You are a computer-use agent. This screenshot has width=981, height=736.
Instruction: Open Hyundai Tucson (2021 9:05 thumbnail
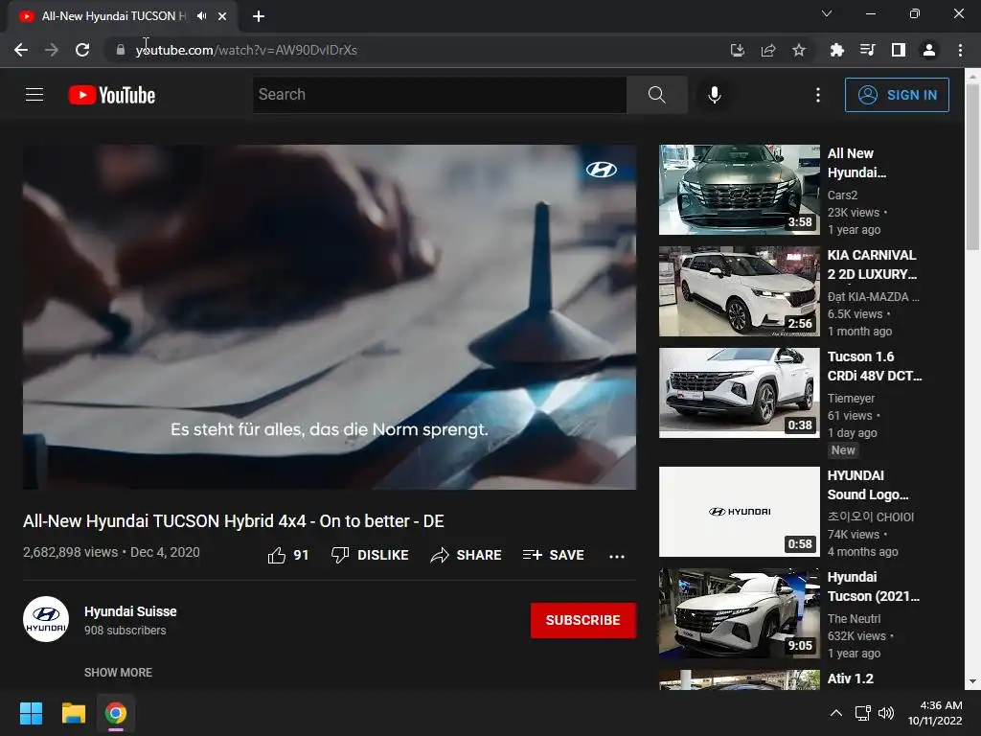pyautogui.click(x=740, y=613)
